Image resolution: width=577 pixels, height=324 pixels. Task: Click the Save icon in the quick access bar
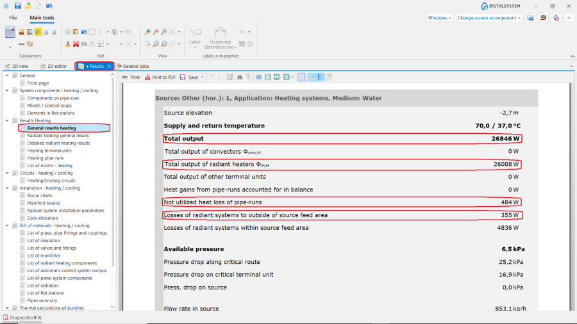coord(17,6)
